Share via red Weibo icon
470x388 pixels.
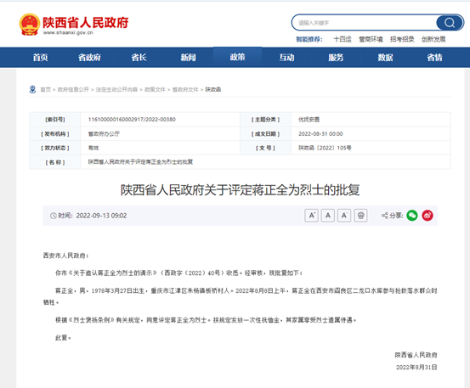click(428, 216)
